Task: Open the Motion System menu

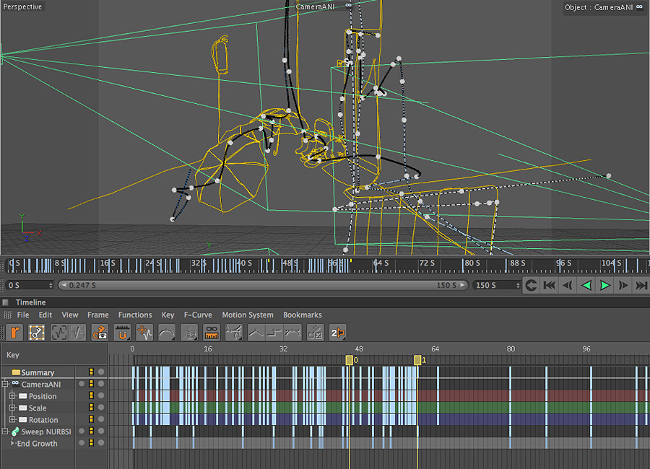Action: [x=247, y=315]
